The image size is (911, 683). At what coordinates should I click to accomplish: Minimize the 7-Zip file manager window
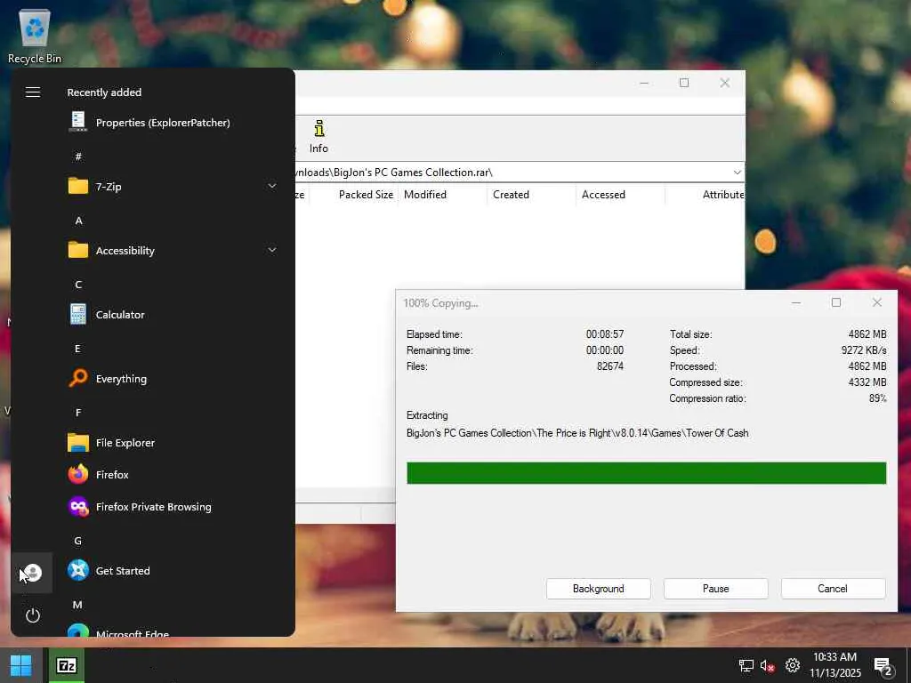644,83
